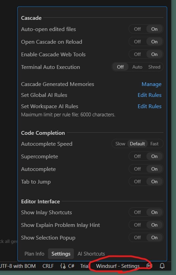176x275 pixels.
Task: Set Autocomplete Speed to Slow
Action: tap(121, 144)
